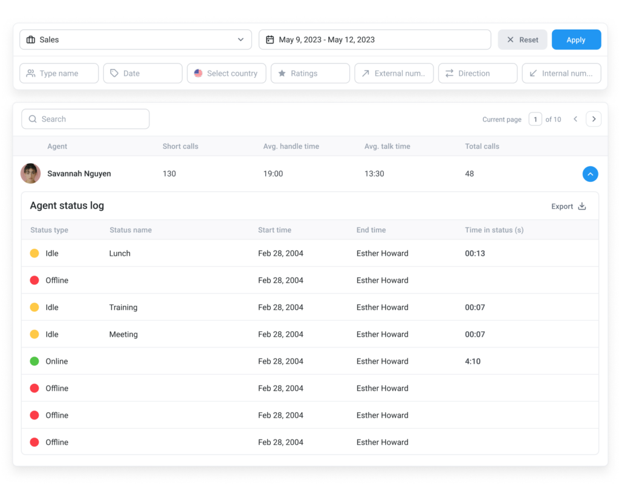Go to the previous page arrow

(575, 119)
